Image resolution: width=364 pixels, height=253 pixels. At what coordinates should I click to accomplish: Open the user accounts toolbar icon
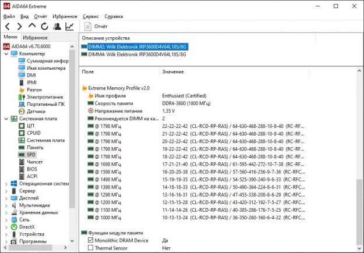point(57,26)
